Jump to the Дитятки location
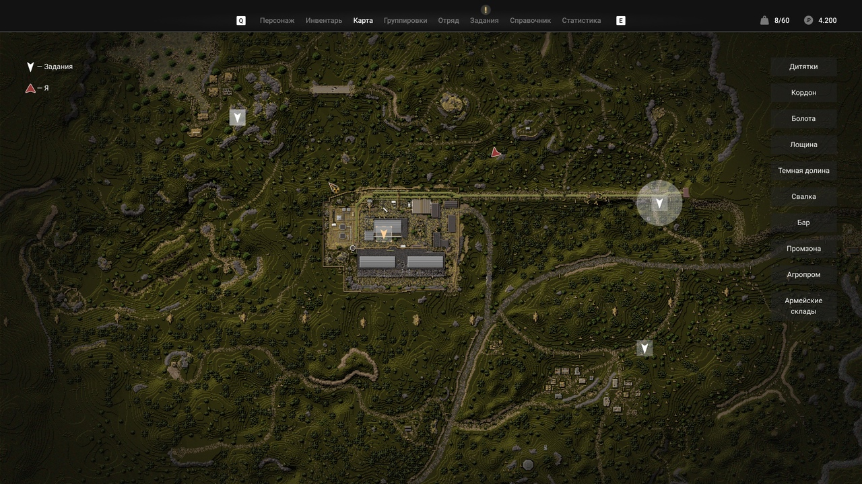Viewport: 862px width, 484px height. pos(803,67)
